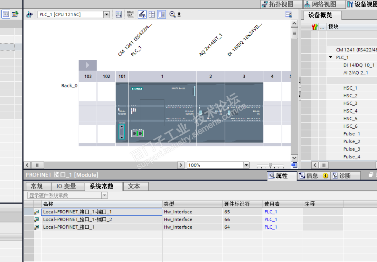Open the 信息 info tab
The height and width of the screenshot is (262, 377).
pyautogui.click(x=314, y=176)
